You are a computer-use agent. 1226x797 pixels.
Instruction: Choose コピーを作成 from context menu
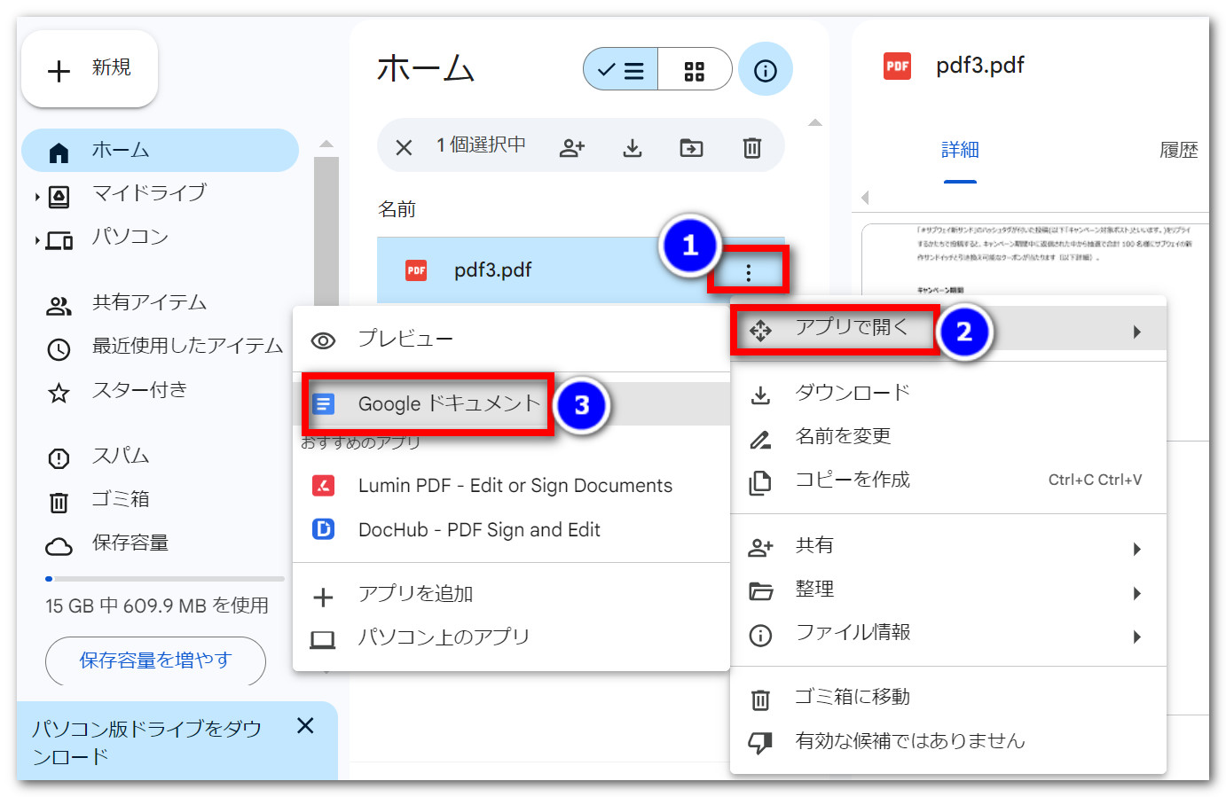click(947, 480)
